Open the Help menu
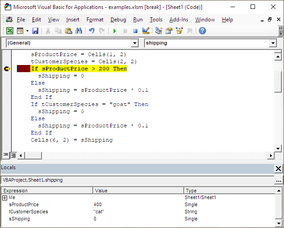 [x=227, y=20]
